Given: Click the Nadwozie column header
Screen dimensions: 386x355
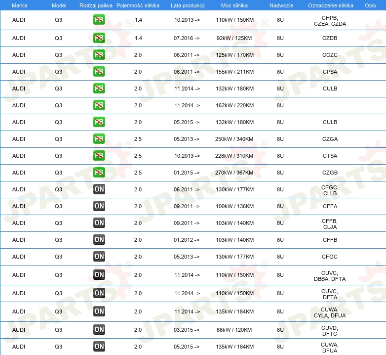Looking at the screenshot, I should 281,5.
